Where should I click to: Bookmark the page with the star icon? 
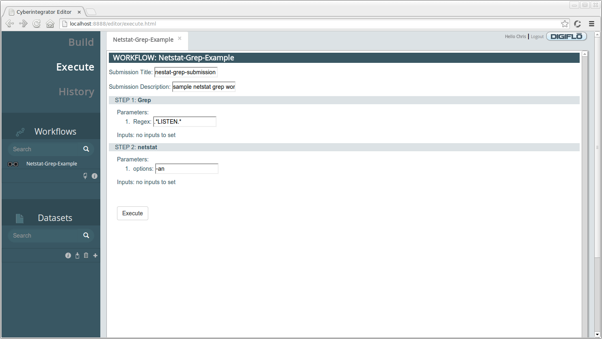pos(565,24)
